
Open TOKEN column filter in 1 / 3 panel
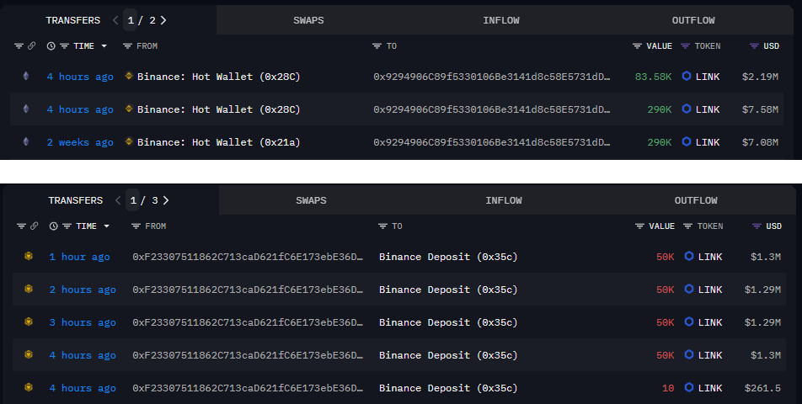tap(688, 226)
